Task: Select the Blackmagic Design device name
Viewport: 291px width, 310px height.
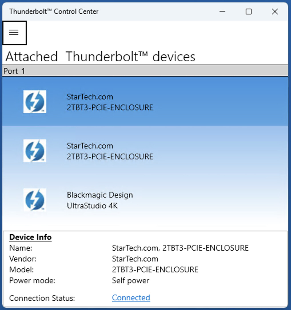Action: point(100,195)
